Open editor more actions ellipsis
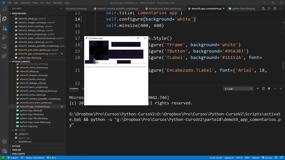Screen dimensions: 285x160 click(281, 8)
